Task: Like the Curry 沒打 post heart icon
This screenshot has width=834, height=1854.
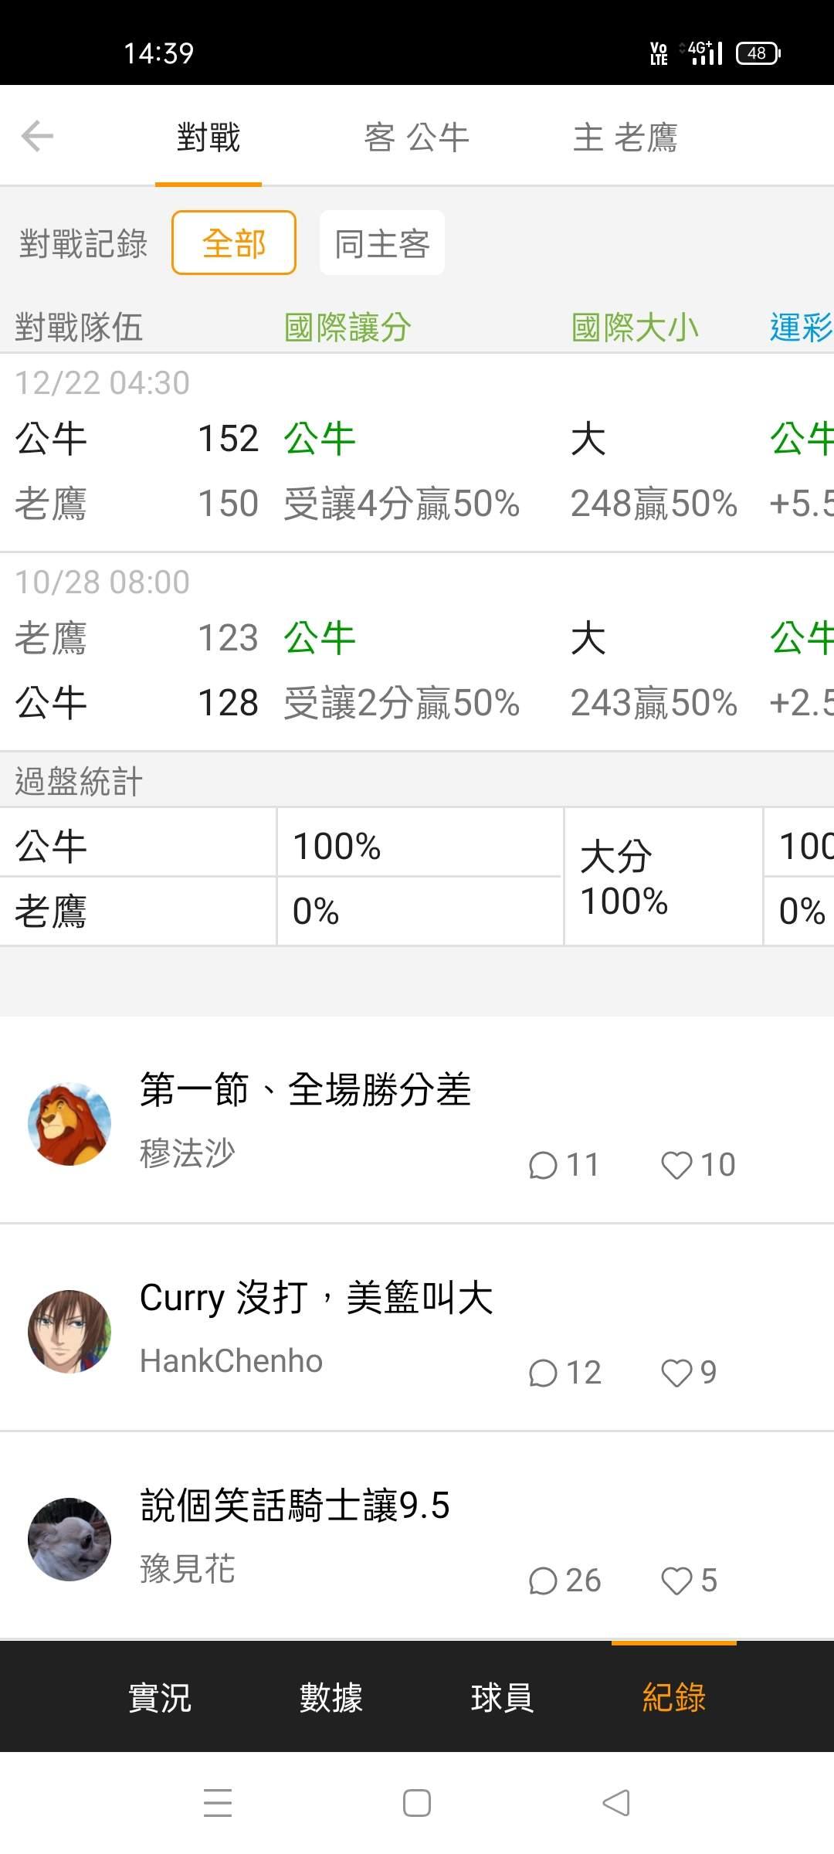Action: (x=677, y=1373)
